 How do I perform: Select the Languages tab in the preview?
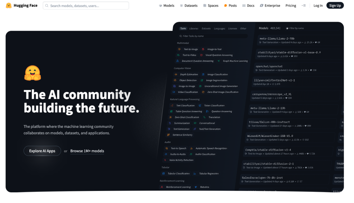tap(220, 29)
